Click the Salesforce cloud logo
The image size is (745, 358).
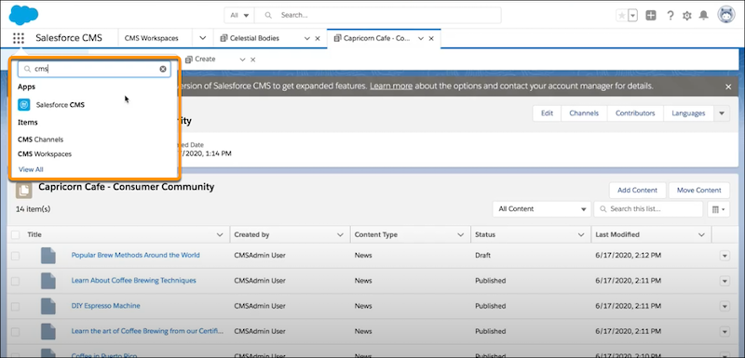click(23, 15)
